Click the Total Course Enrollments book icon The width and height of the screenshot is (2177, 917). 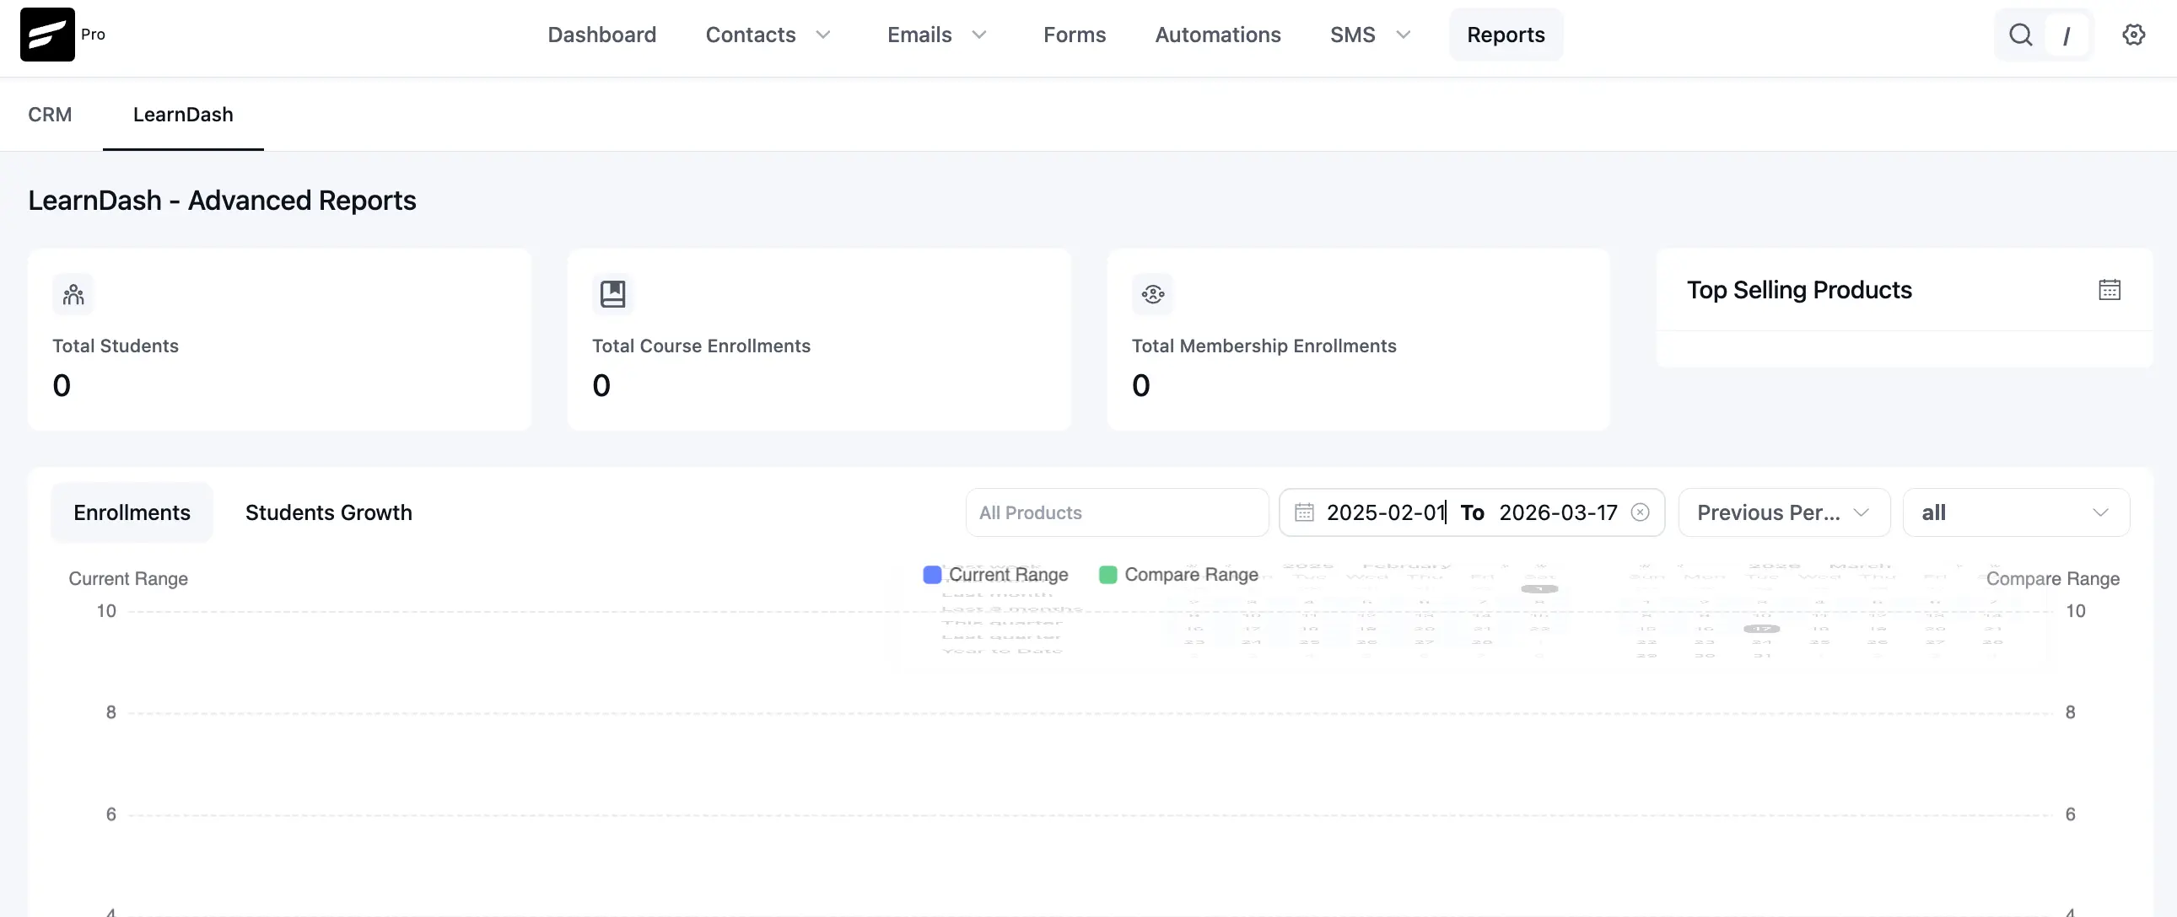point(612,294)
